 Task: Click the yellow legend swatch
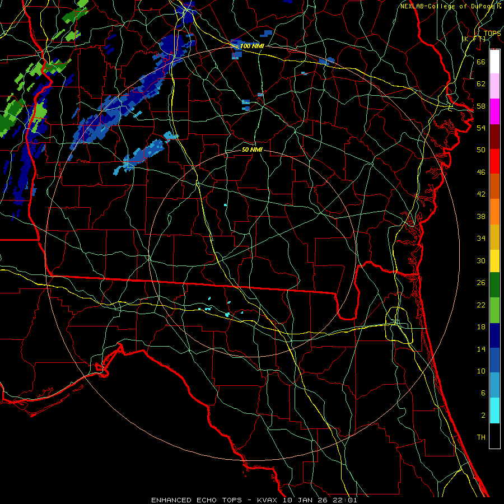pos(494,260)
